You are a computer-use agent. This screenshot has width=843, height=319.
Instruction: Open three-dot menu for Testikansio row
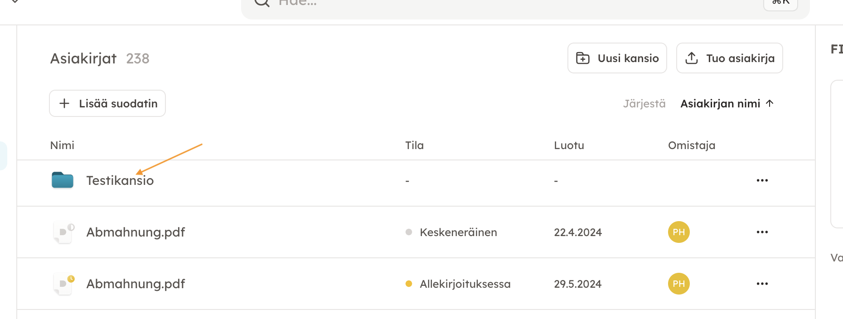coord(762,180)
